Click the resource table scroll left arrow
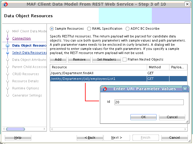Viewport: 193px width, 144px height. 52,129
